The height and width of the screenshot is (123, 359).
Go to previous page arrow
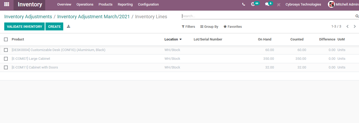click(347, 26)
